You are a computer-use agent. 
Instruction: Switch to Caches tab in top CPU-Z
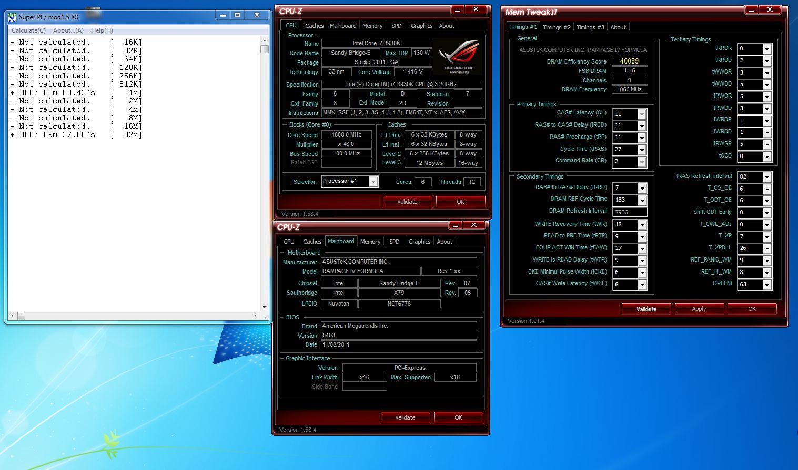click(x=315, y=26)
